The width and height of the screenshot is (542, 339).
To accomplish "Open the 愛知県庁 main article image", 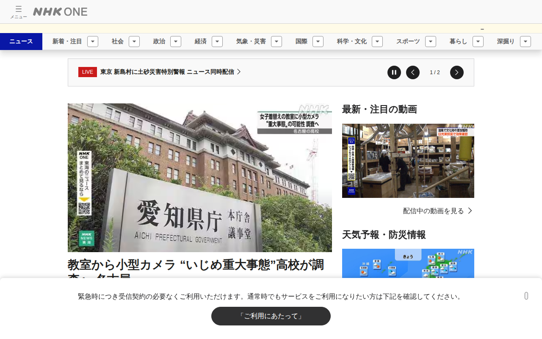I will 200,178.
